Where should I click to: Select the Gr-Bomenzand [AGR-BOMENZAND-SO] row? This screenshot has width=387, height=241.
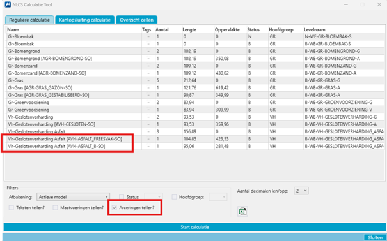coord(195,73)
